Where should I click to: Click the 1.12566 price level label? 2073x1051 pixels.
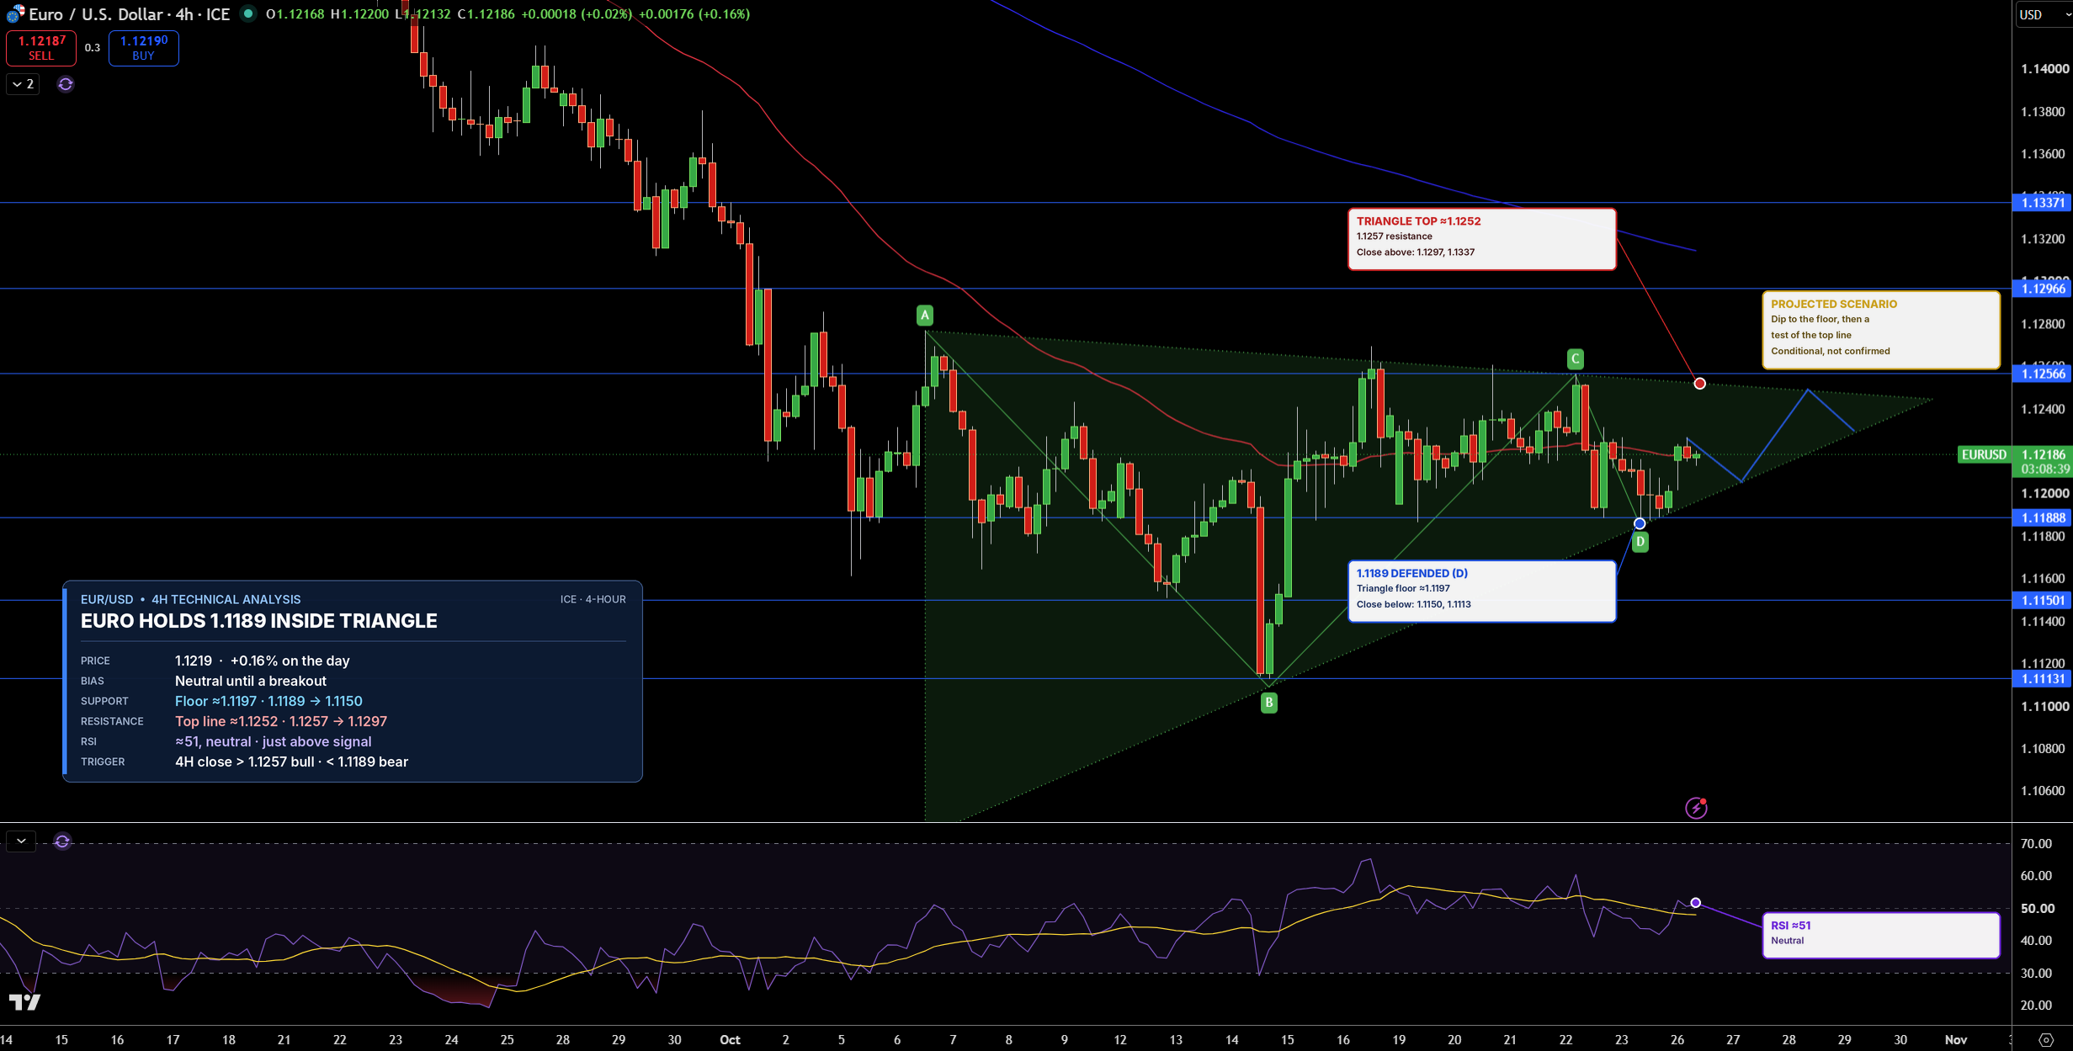click(x=2042, y=374)
